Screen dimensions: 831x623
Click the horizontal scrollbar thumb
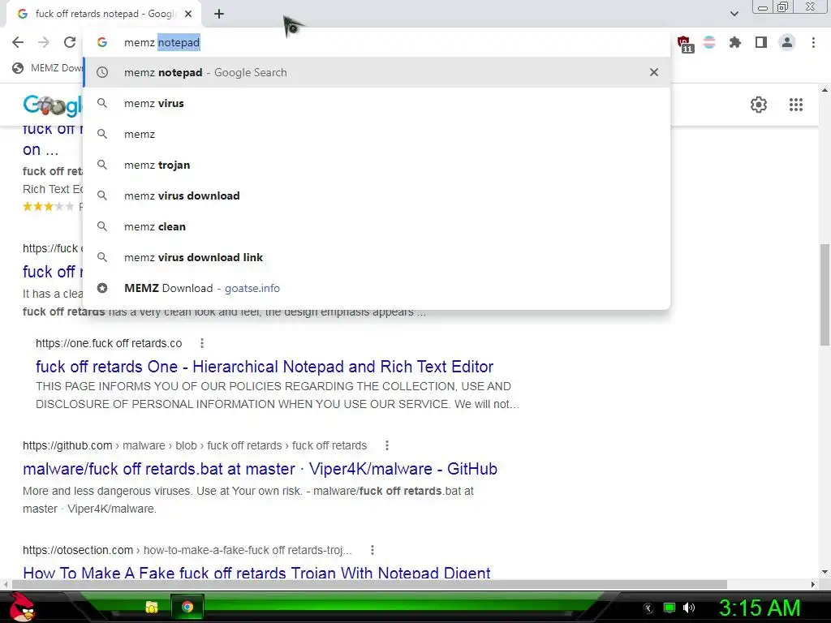[x=369, y=584]
